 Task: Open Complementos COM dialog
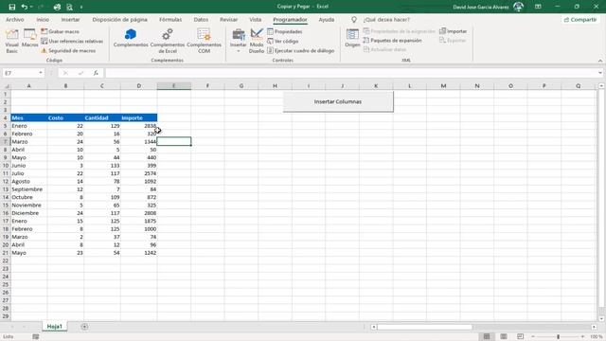(204, 41)
